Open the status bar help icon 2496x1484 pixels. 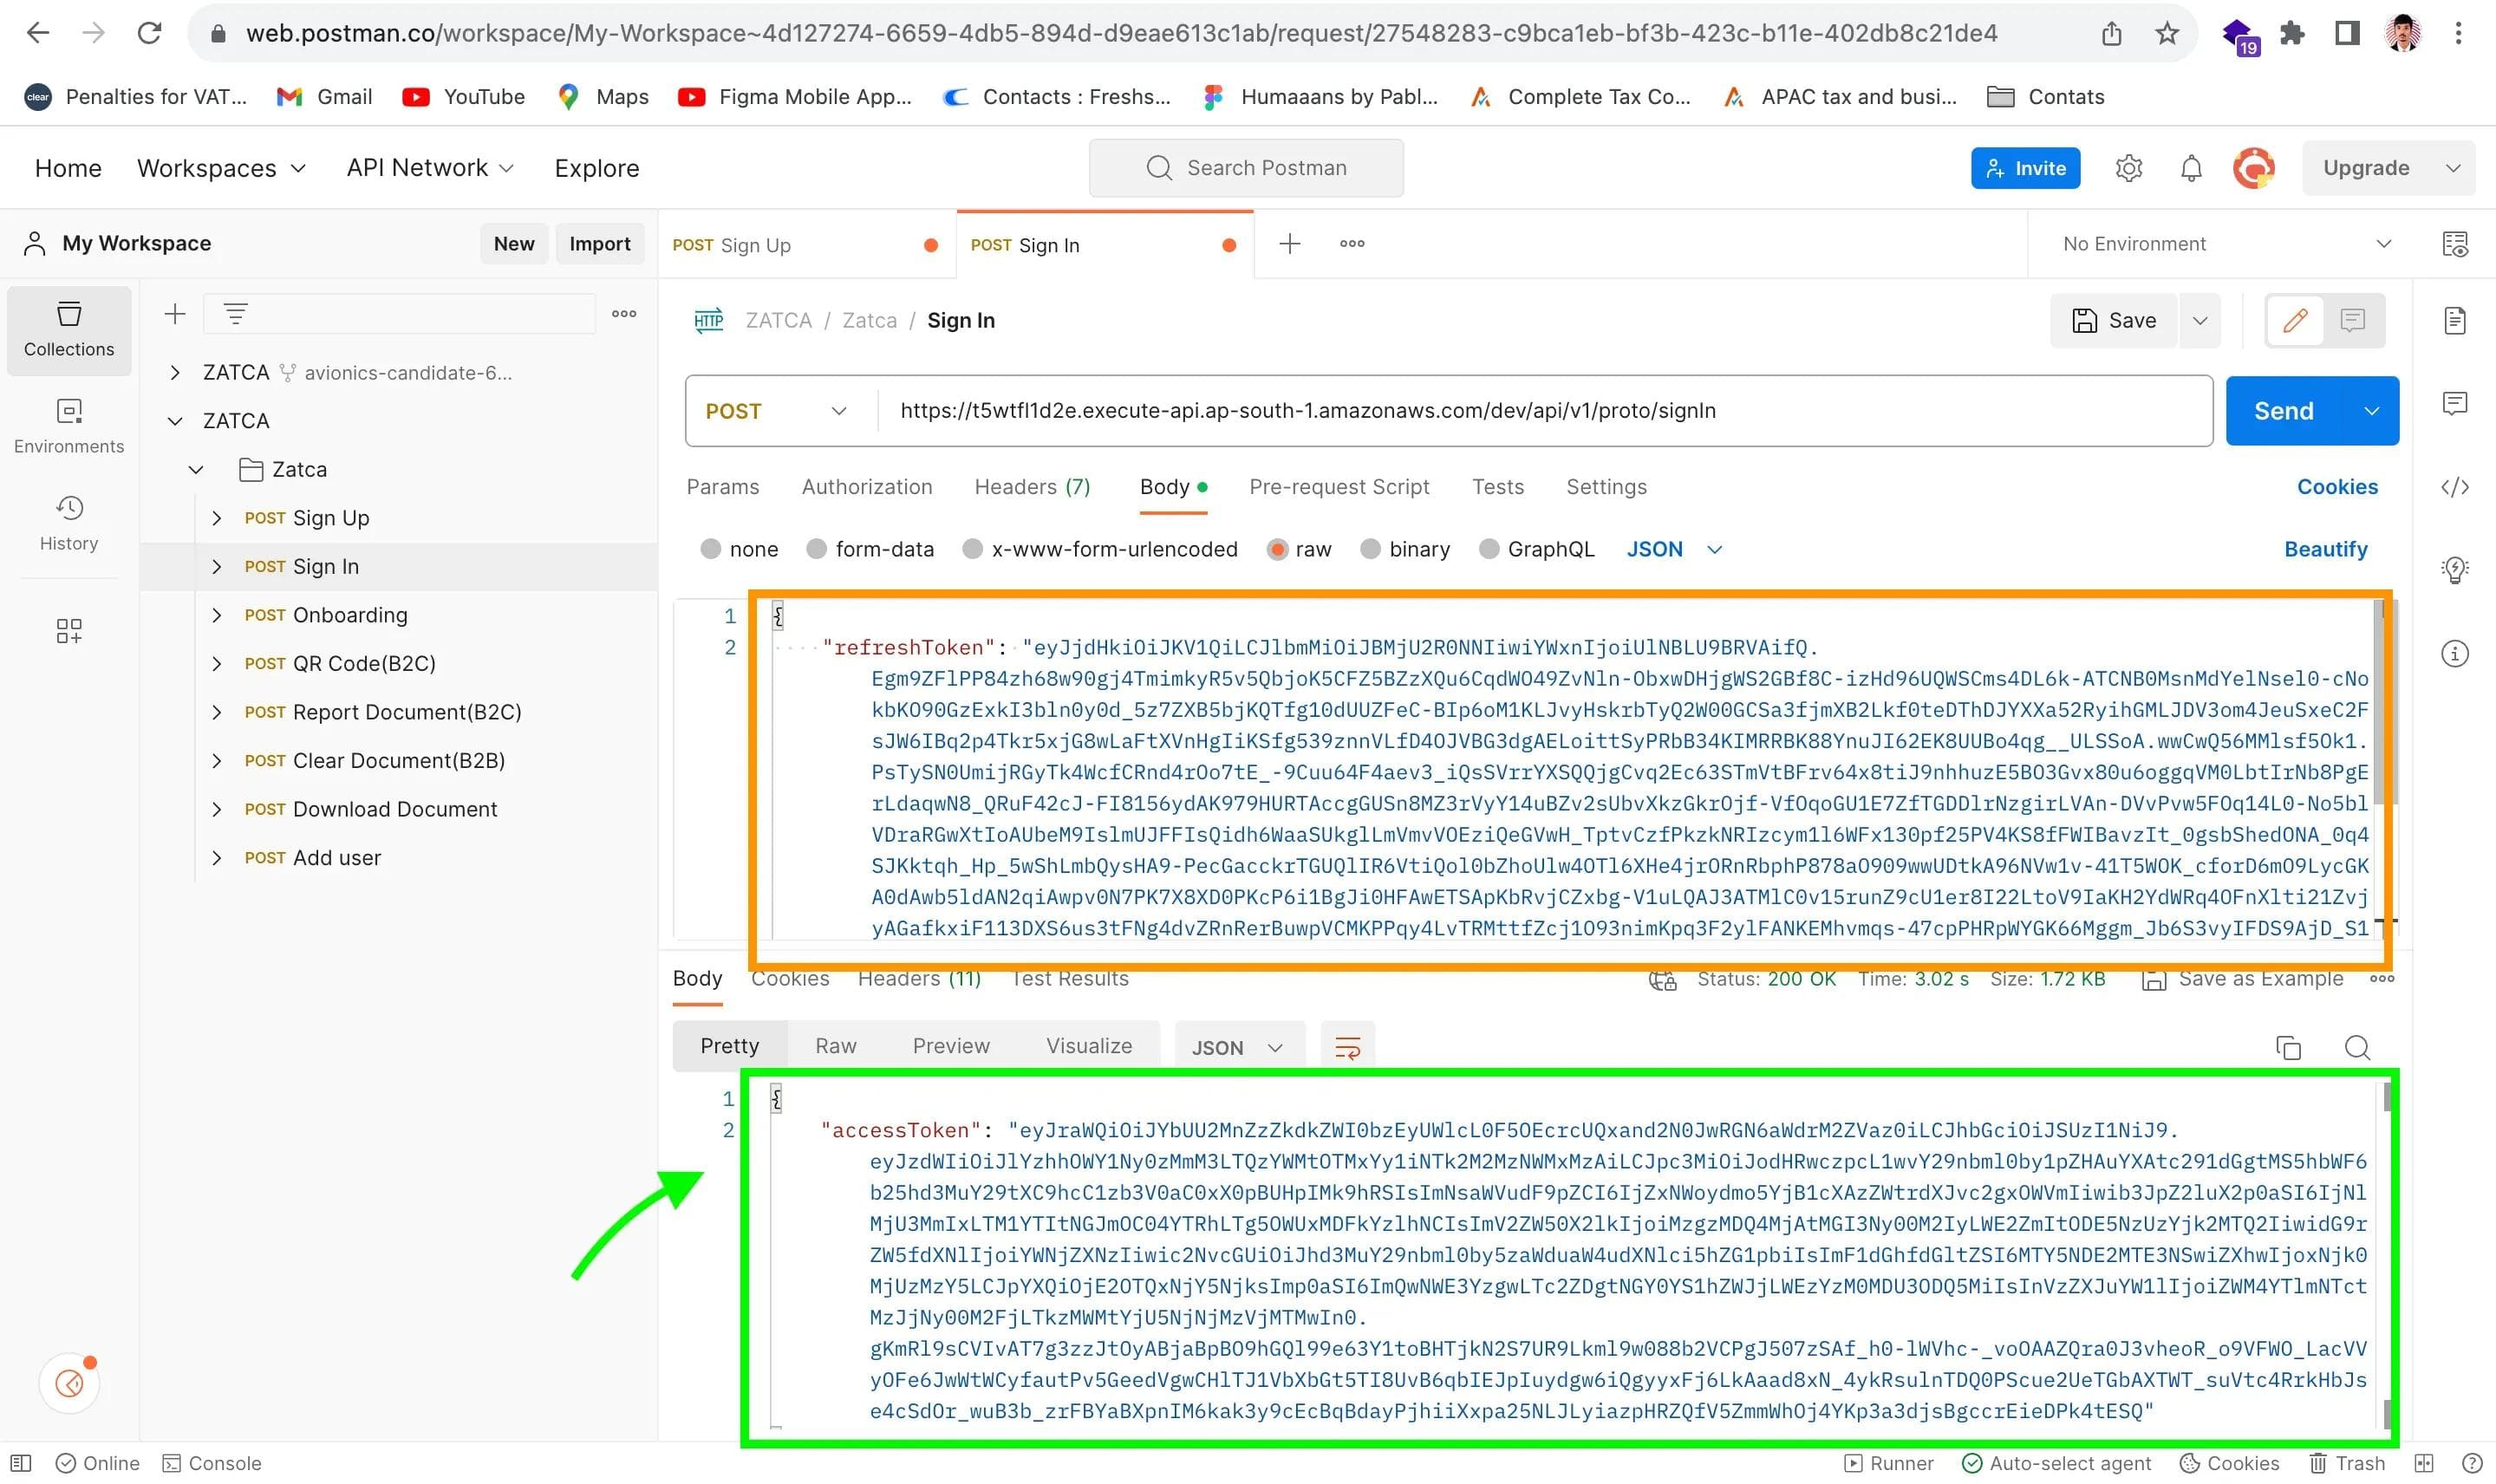click(x=2472, y=1463)
